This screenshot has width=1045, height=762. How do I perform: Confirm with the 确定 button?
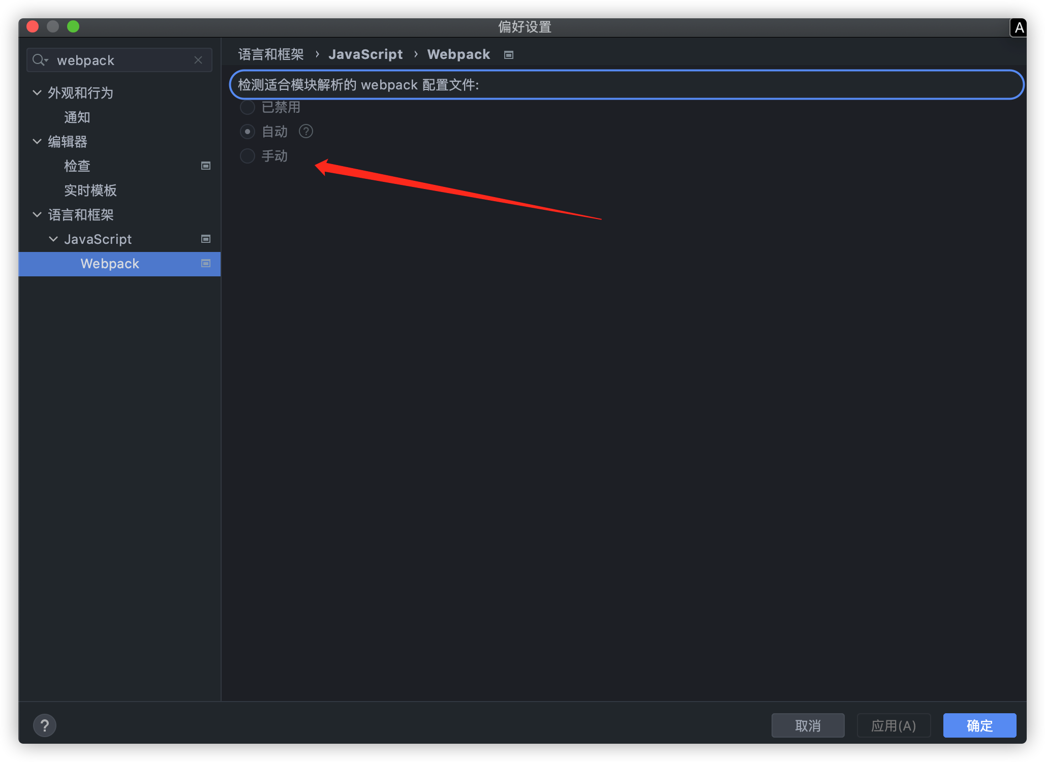tap(979, 725)
